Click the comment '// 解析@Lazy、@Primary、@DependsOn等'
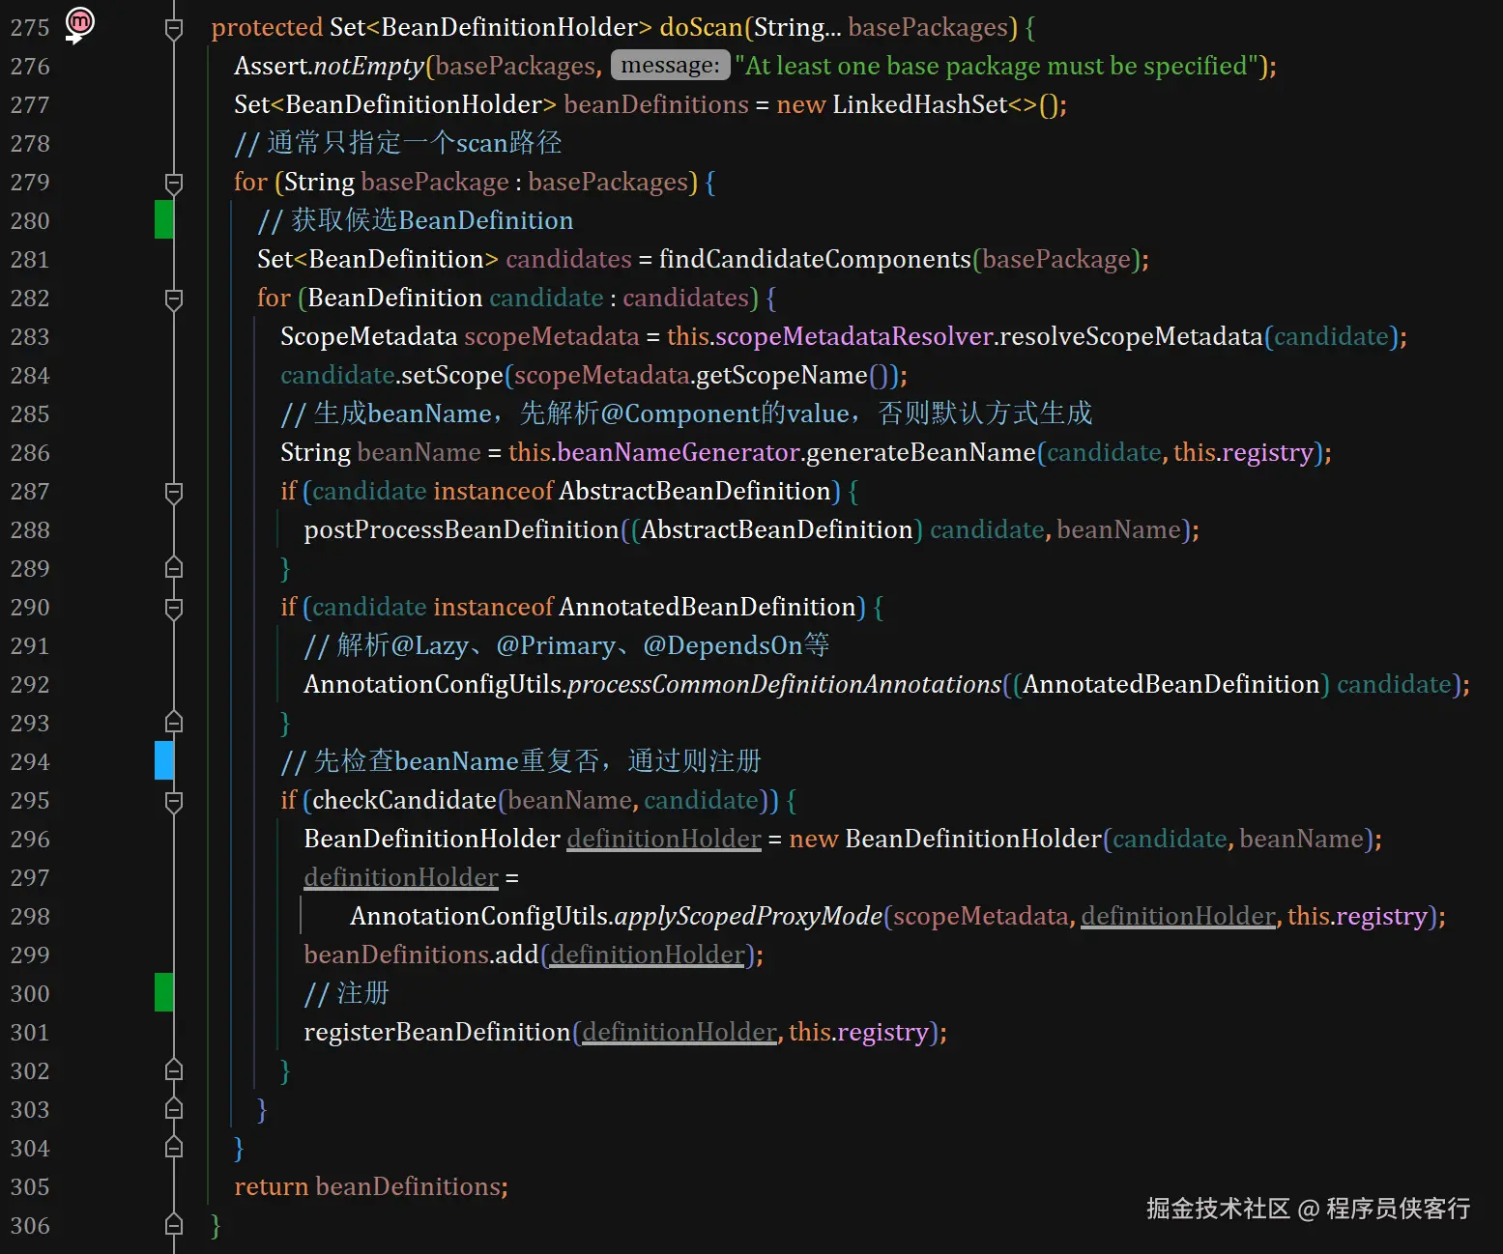The height and width of the screenshot is (1254, 1503). click(566, 645)
